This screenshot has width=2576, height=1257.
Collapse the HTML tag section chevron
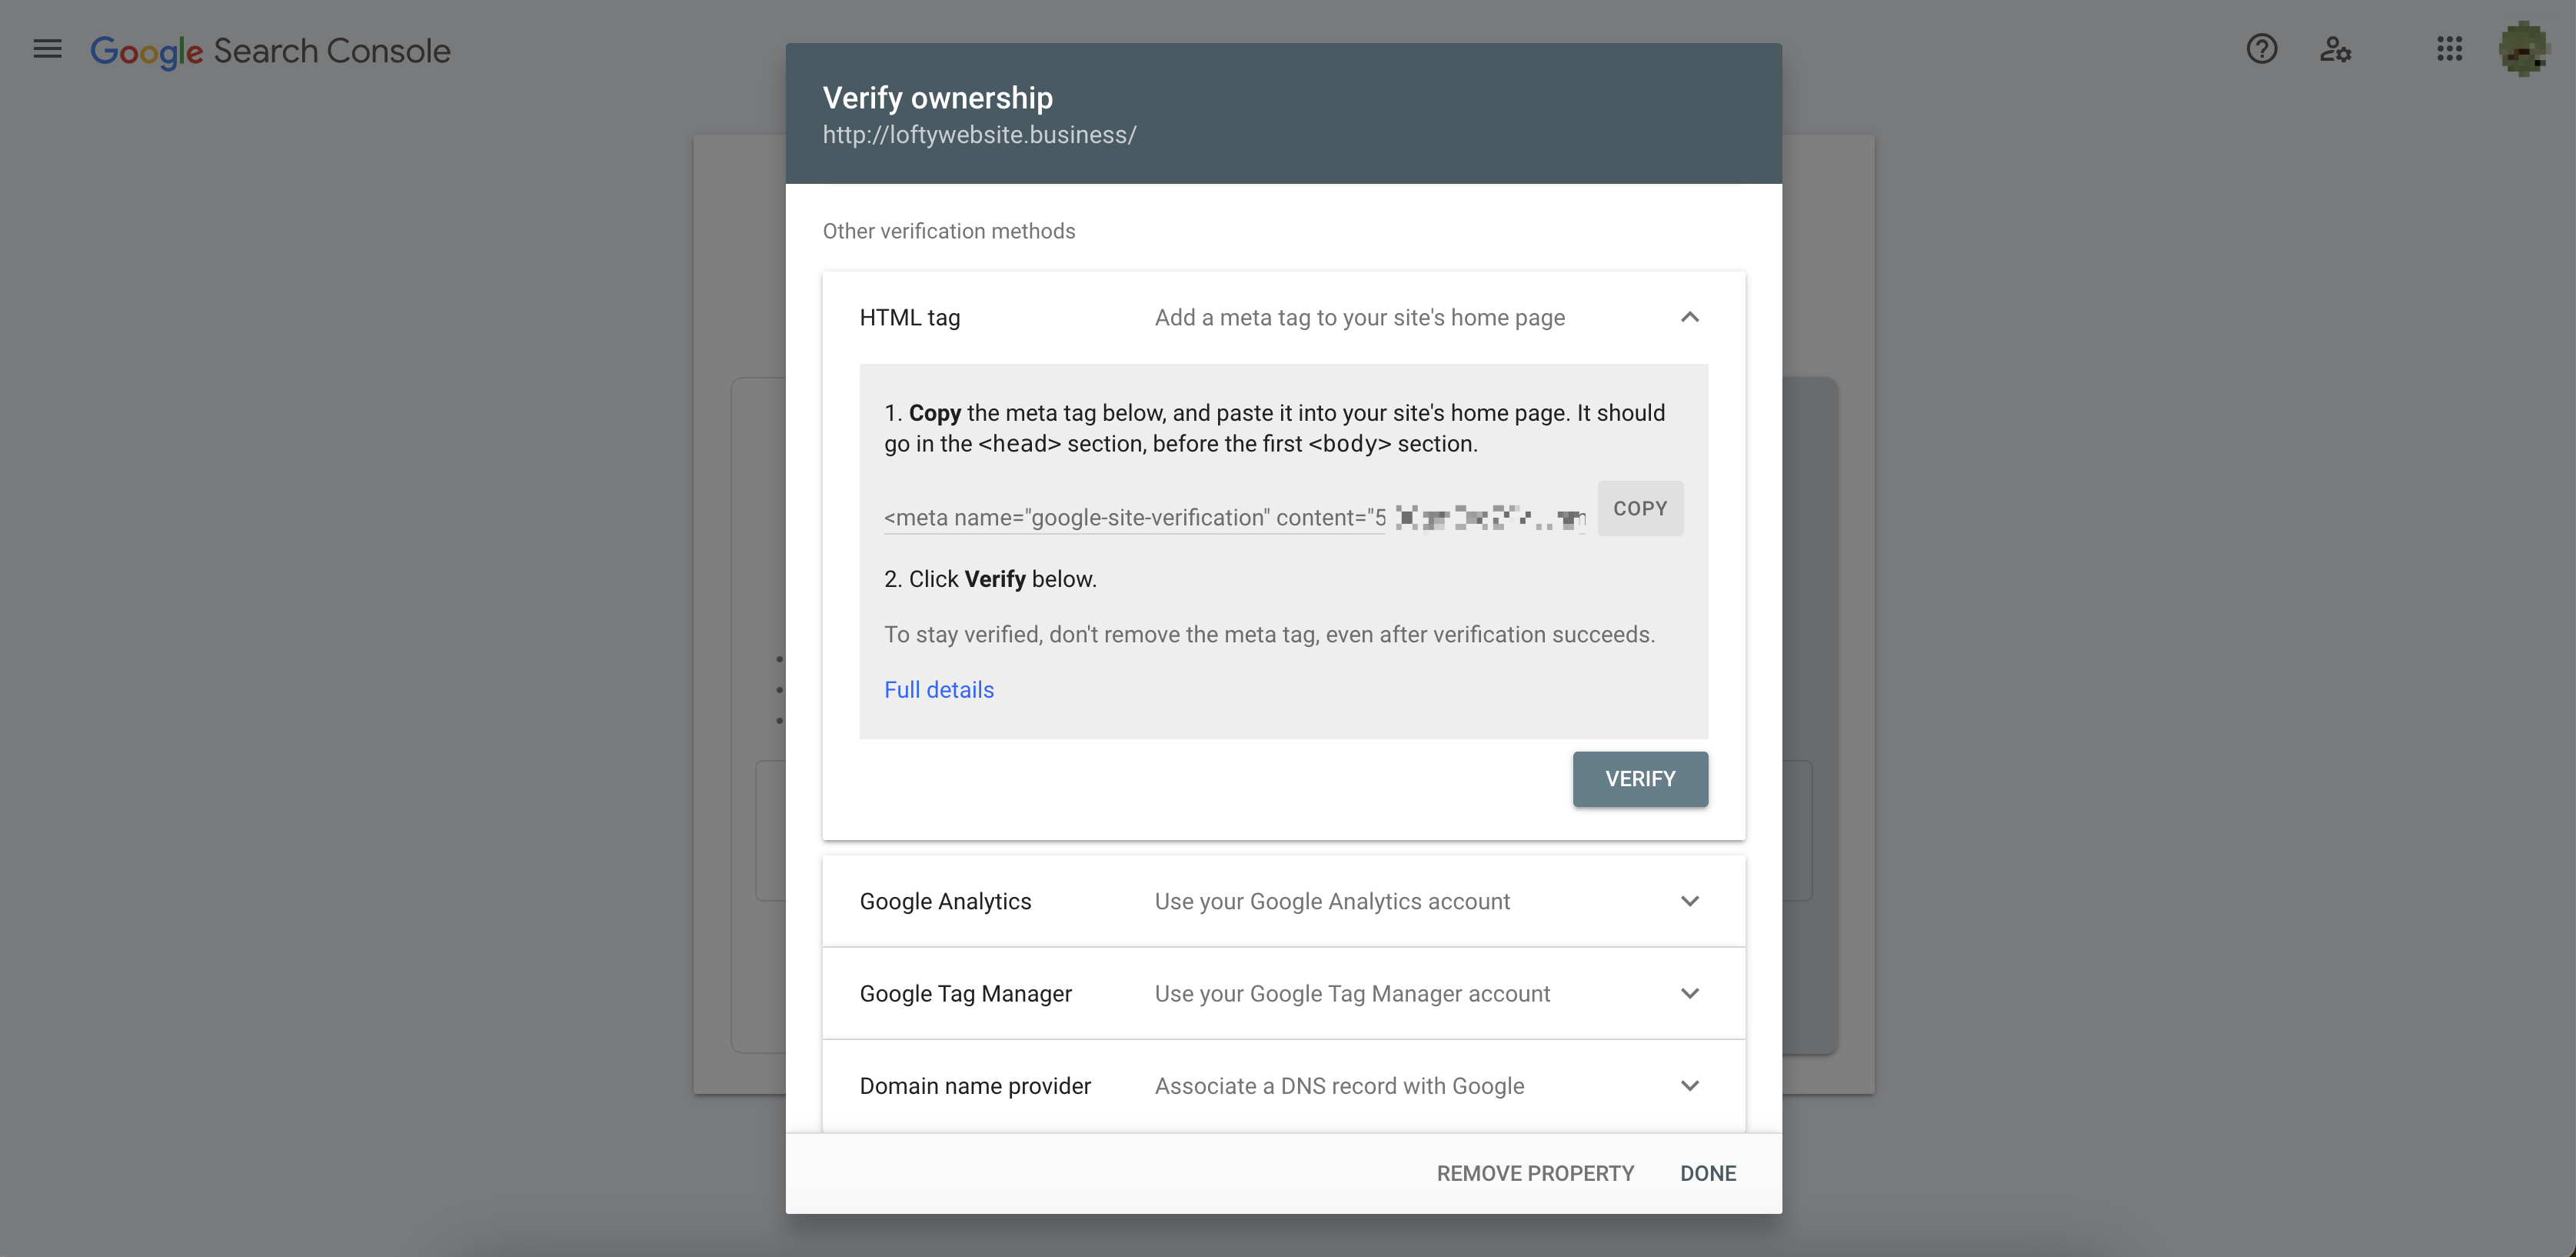1689,317
